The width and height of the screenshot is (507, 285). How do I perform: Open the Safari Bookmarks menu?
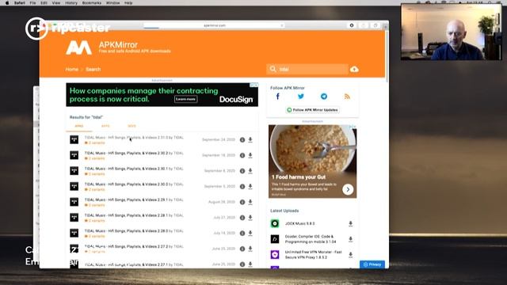92,3
